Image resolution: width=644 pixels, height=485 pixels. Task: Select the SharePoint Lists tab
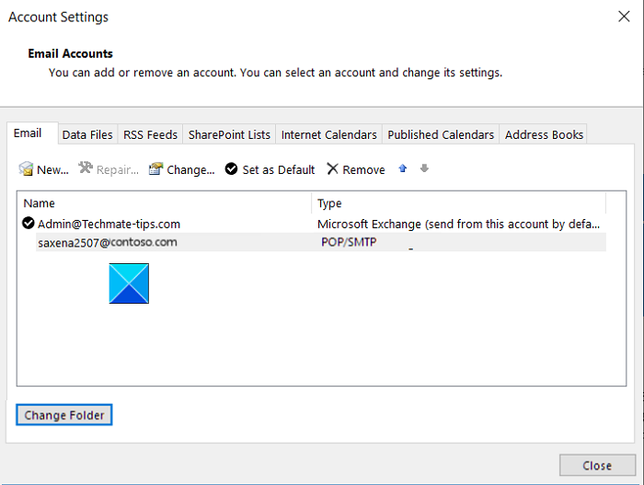click(229, 134)
